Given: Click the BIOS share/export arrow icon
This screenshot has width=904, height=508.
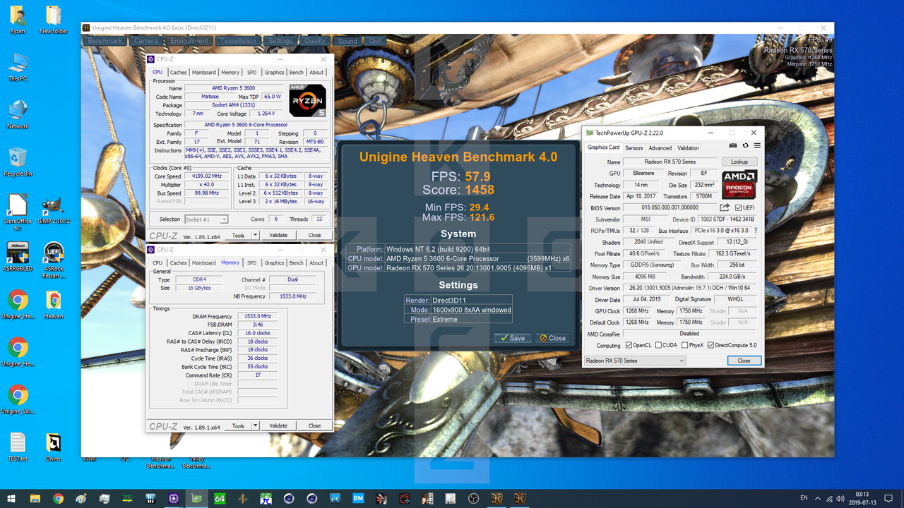Looking at the screenshot, I should [725, 207].
